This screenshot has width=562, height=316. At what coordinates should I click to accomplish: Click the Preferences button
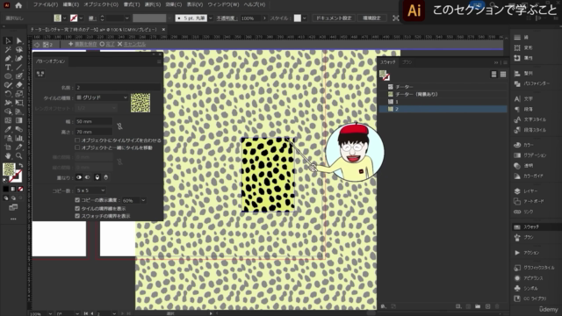click(371, 18)
